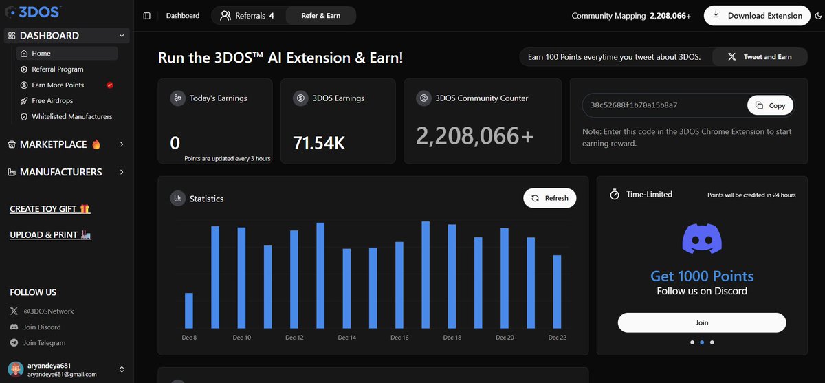Click the X icon beside @3DOSNetwork

click(14, 311)
